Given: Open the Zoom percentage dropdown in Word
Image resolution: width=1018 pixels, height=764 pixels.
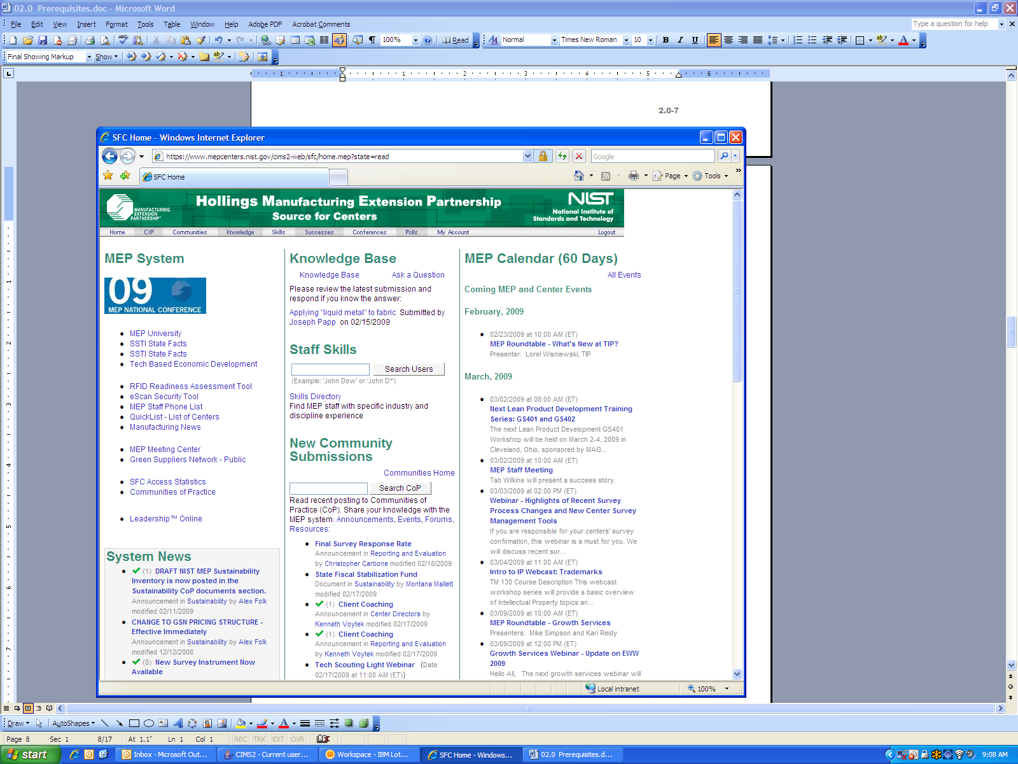Looking at the screenshot, I should 415,40.
